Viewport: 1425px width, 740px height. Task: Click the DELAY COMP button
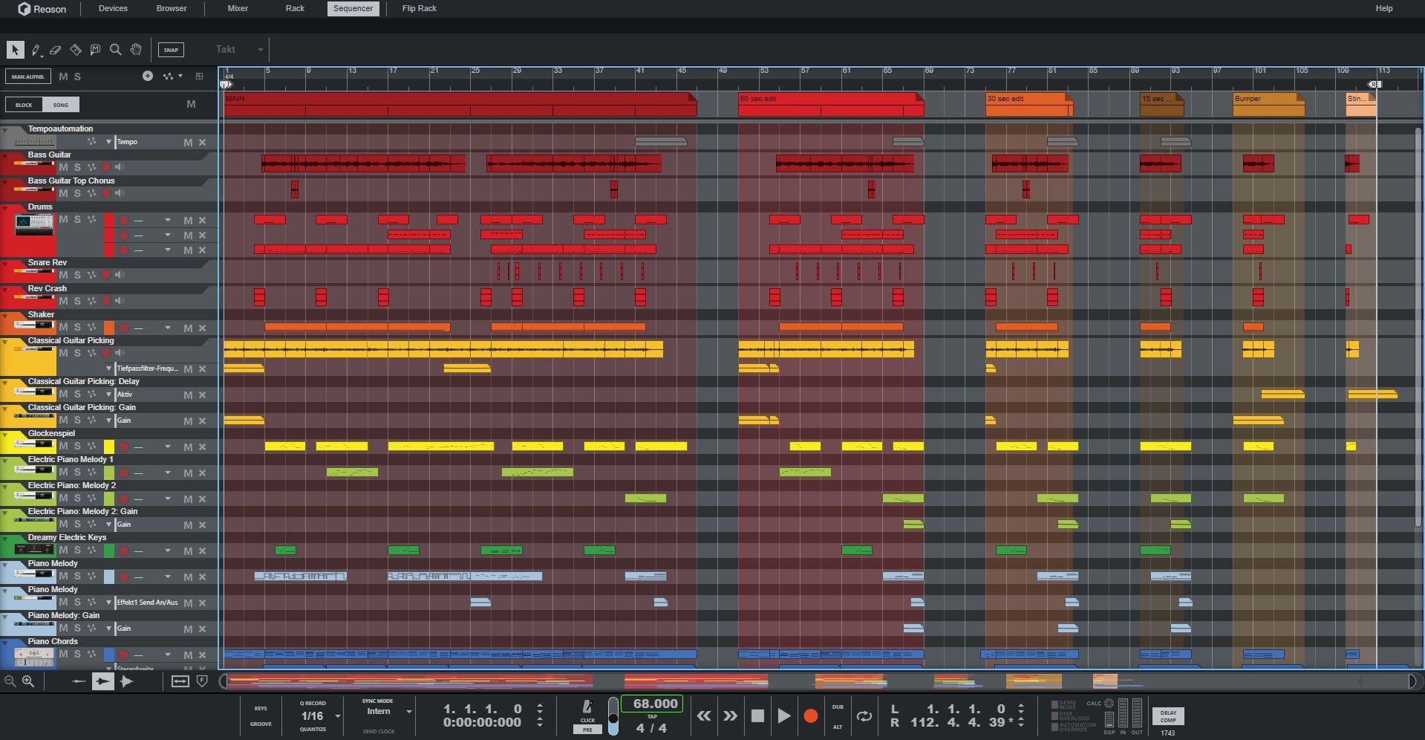(x=1168, y=716)
